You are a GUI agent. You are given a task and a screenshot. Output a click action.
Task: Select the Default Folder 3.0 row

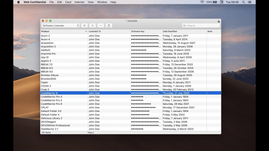click(x=131, y=111)
